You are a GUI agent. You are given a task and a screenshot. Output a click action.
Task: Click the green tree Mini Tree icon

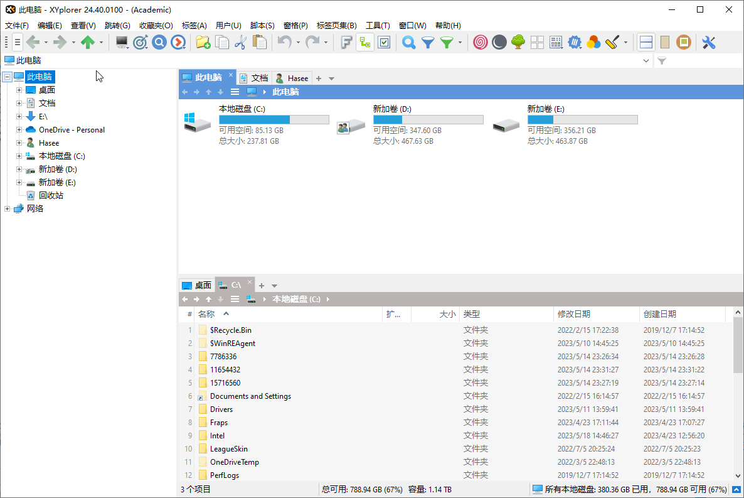(518, 42)
